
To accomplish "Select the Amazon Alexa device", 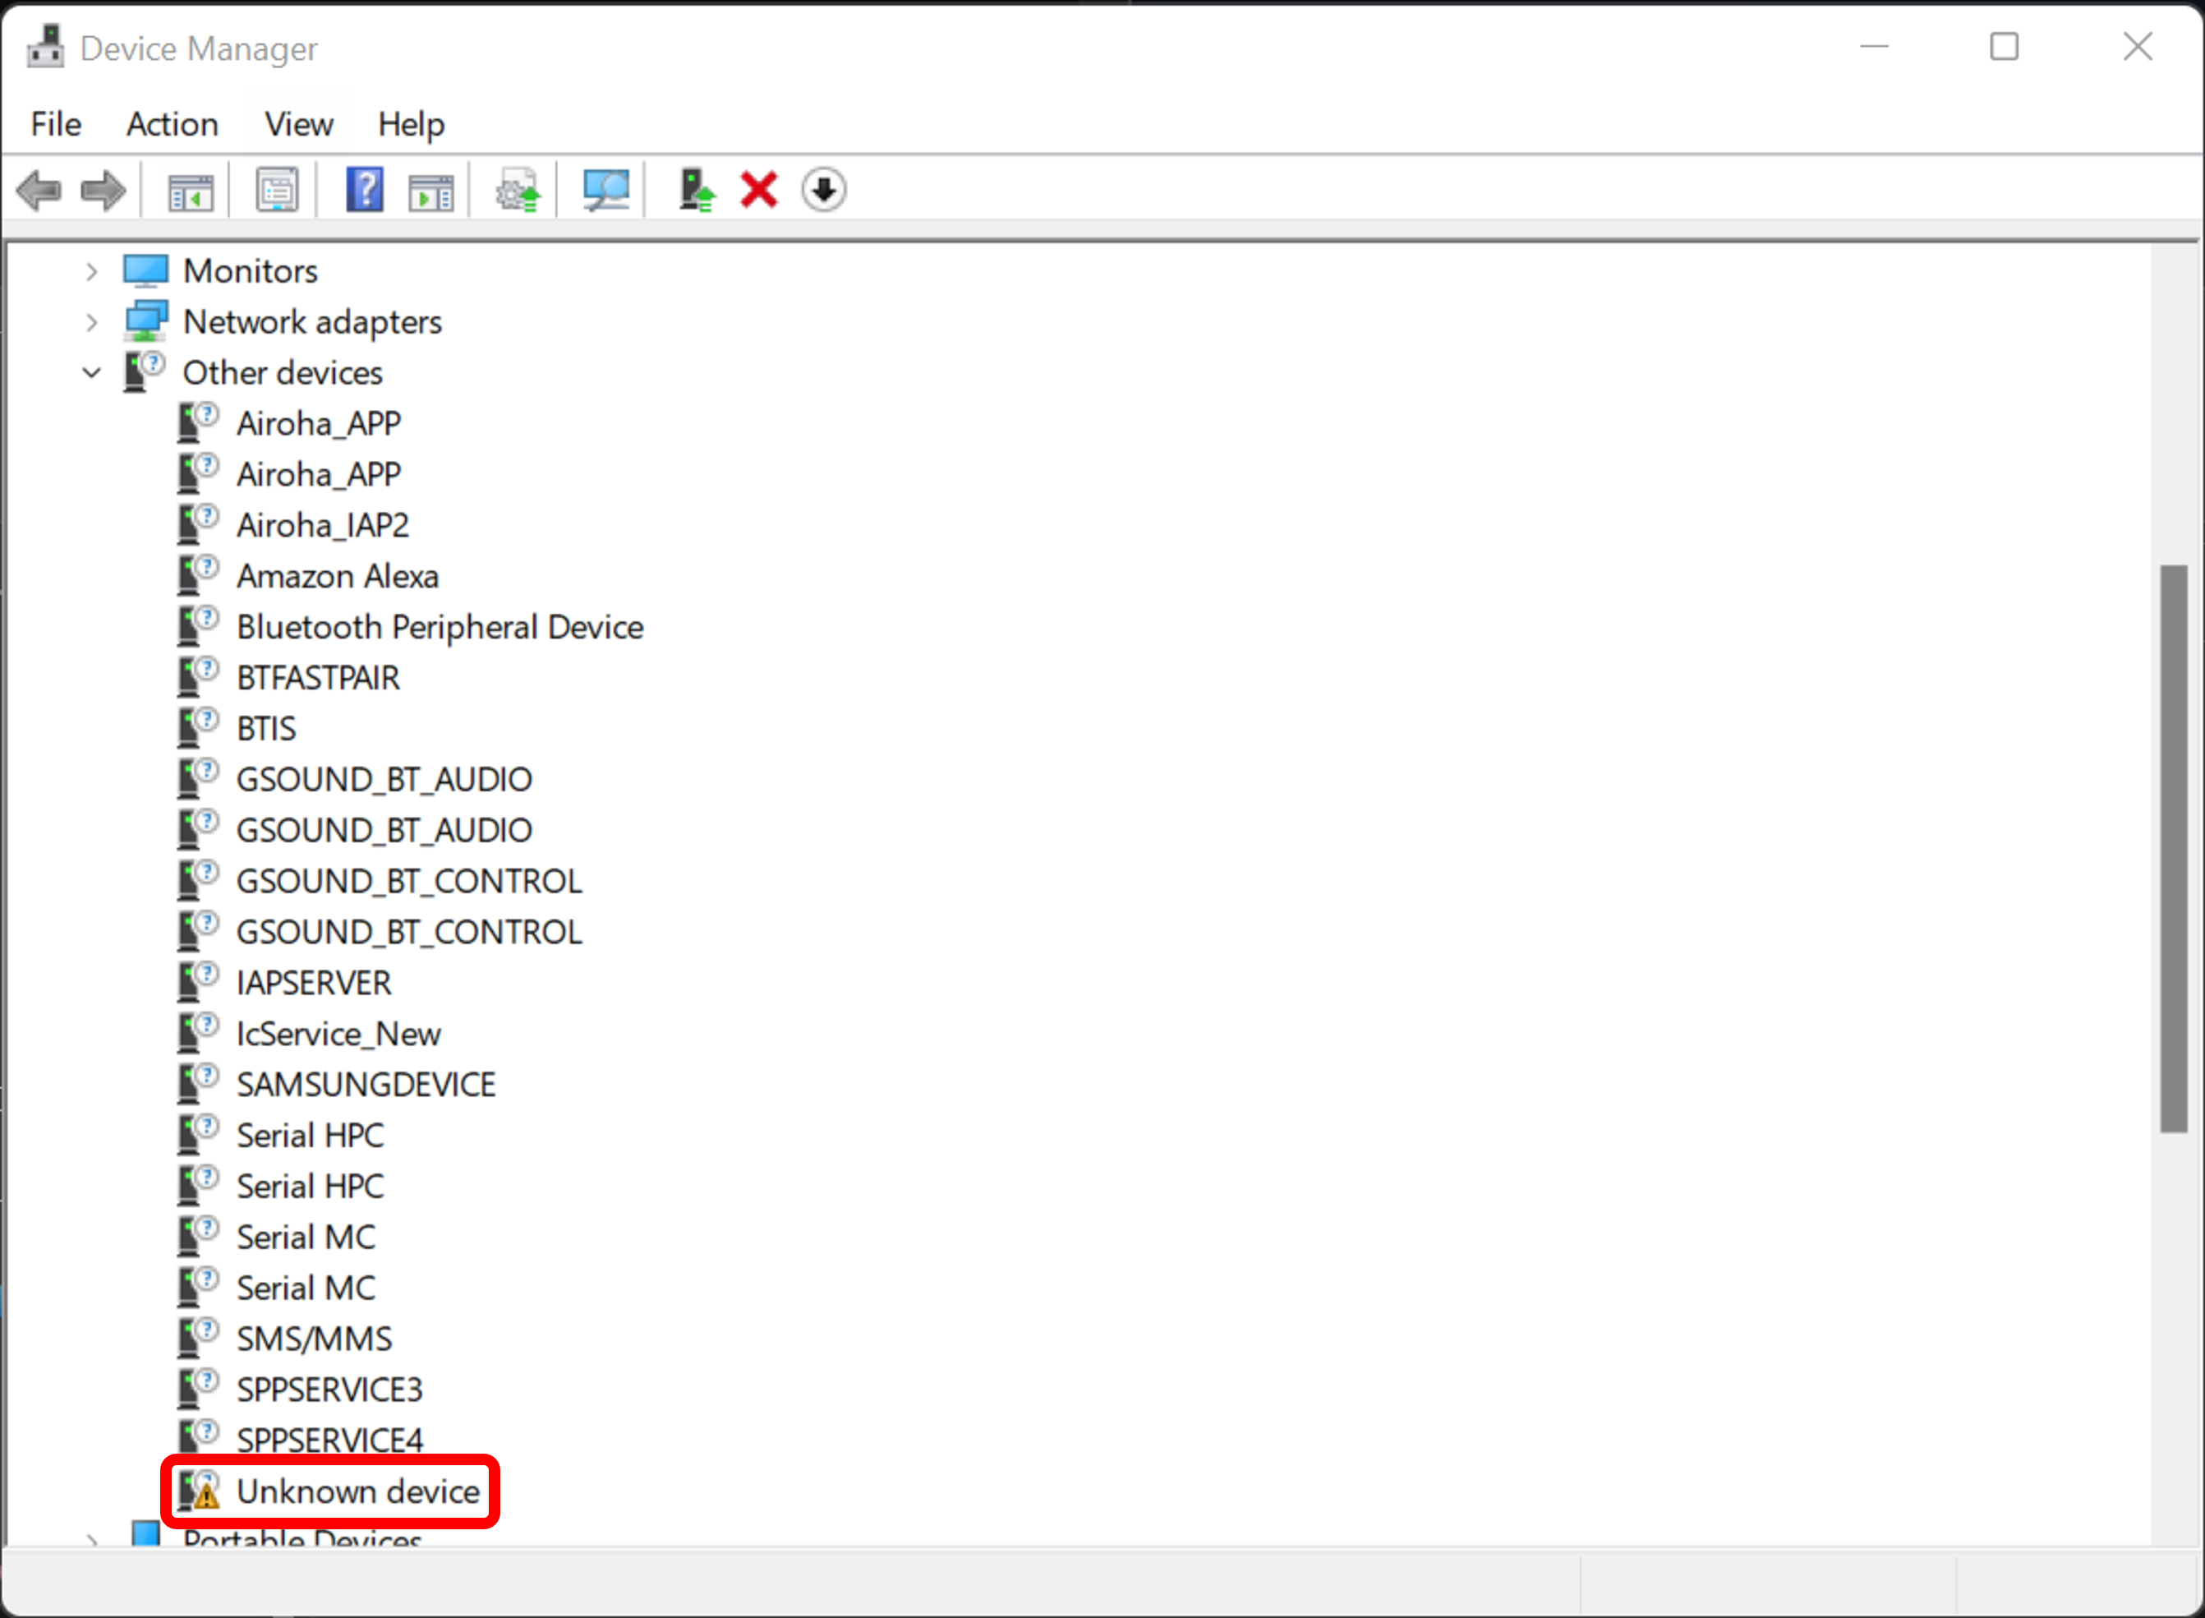I will click(337, 576).
